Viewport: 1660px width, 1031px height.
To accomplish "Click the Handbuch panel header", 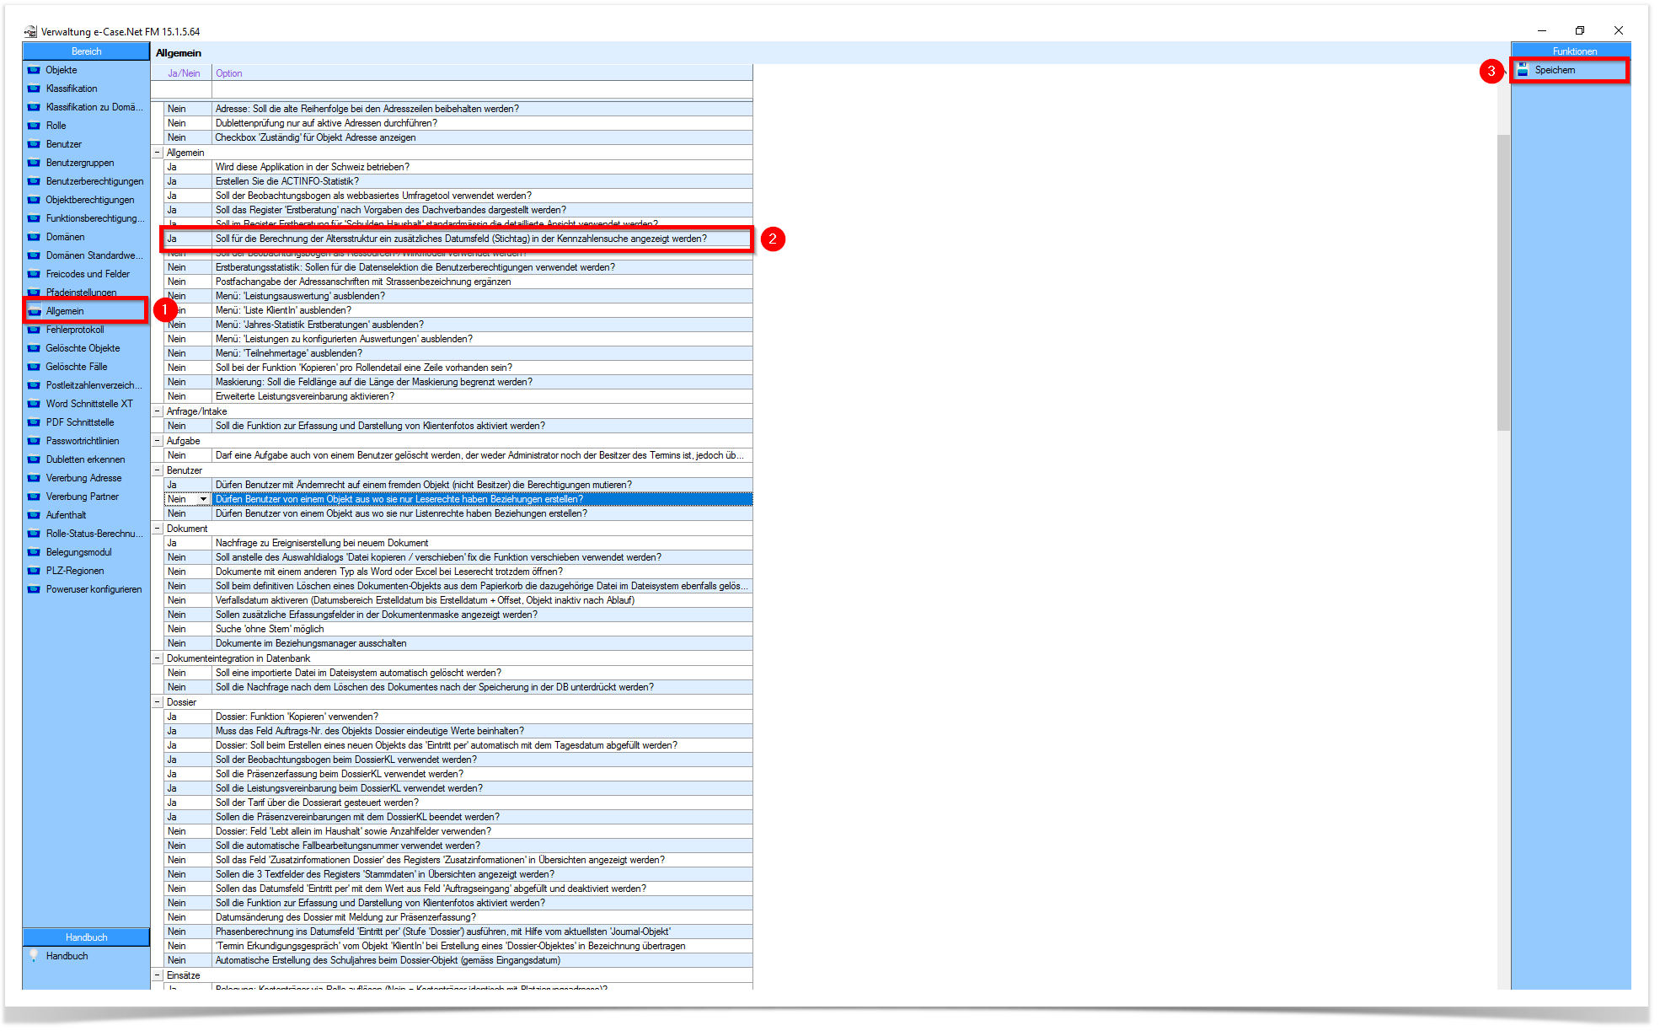I will tap(86, 937).
